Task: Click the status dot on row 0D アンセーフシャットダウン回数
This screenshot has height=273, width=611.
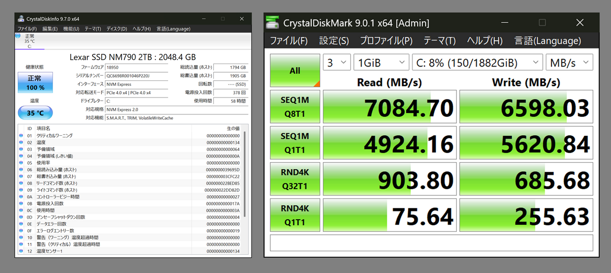Action: tap(21, 217)
